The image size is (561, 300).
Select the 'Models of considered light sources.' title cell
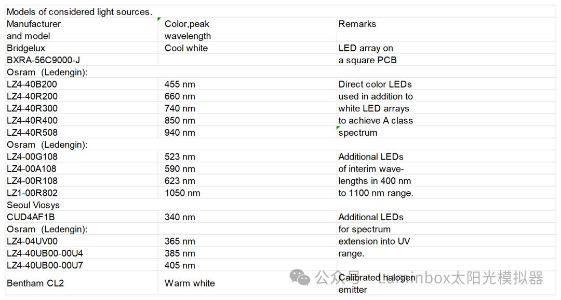(x=79, y=12)
